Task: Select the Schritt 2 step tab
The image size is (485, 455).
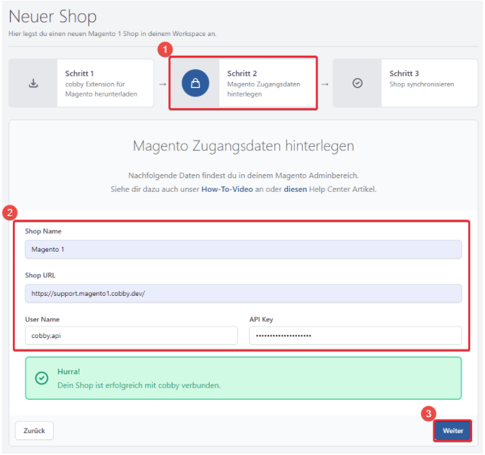Action: 243,83
